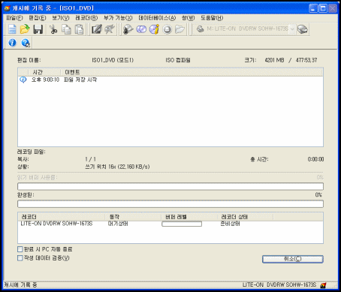This screenshot has height=292, width=341.
Task: Click the Paste clipboard icon
Action: (80, 29)
